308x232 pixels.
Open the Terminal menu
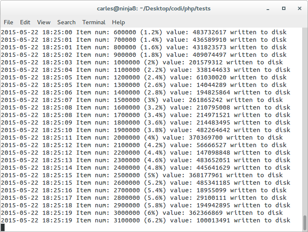coord(94,22)
